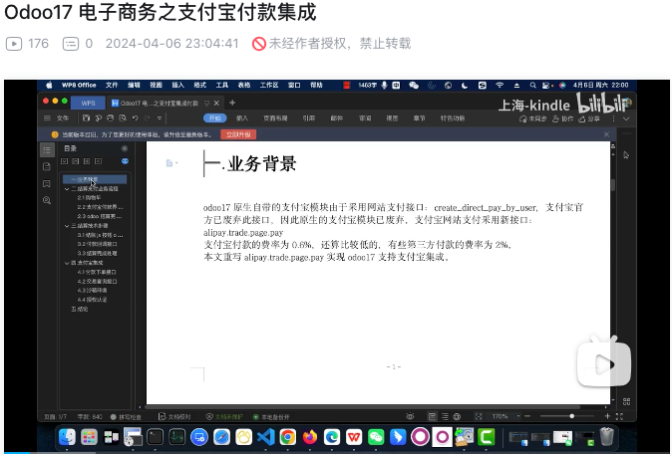Open the Apple menu

click(x=49, y=86)
